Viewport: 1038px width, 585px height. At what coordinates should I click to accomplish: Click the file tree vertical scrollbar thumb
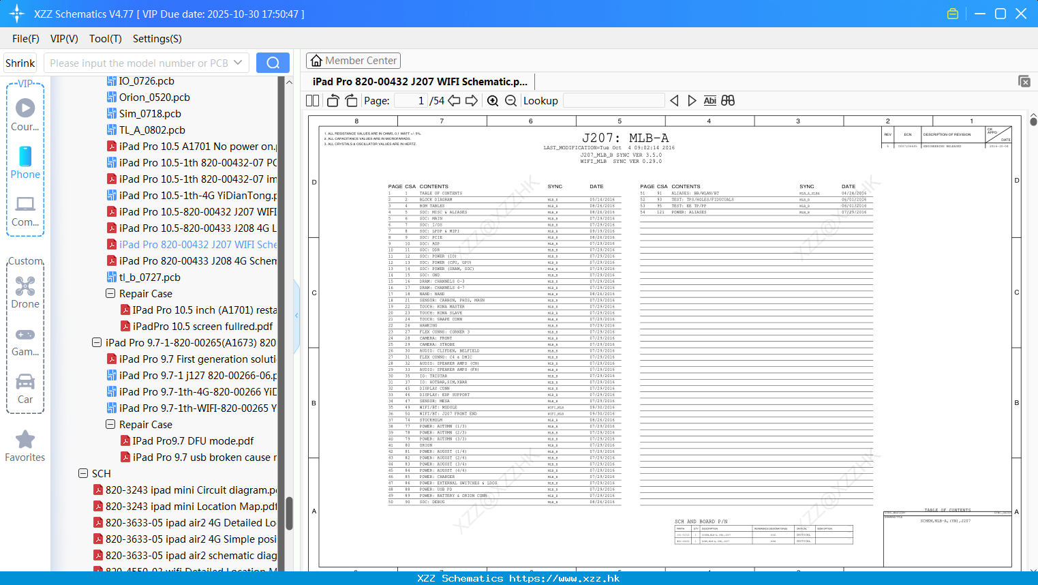click(289, 513)
